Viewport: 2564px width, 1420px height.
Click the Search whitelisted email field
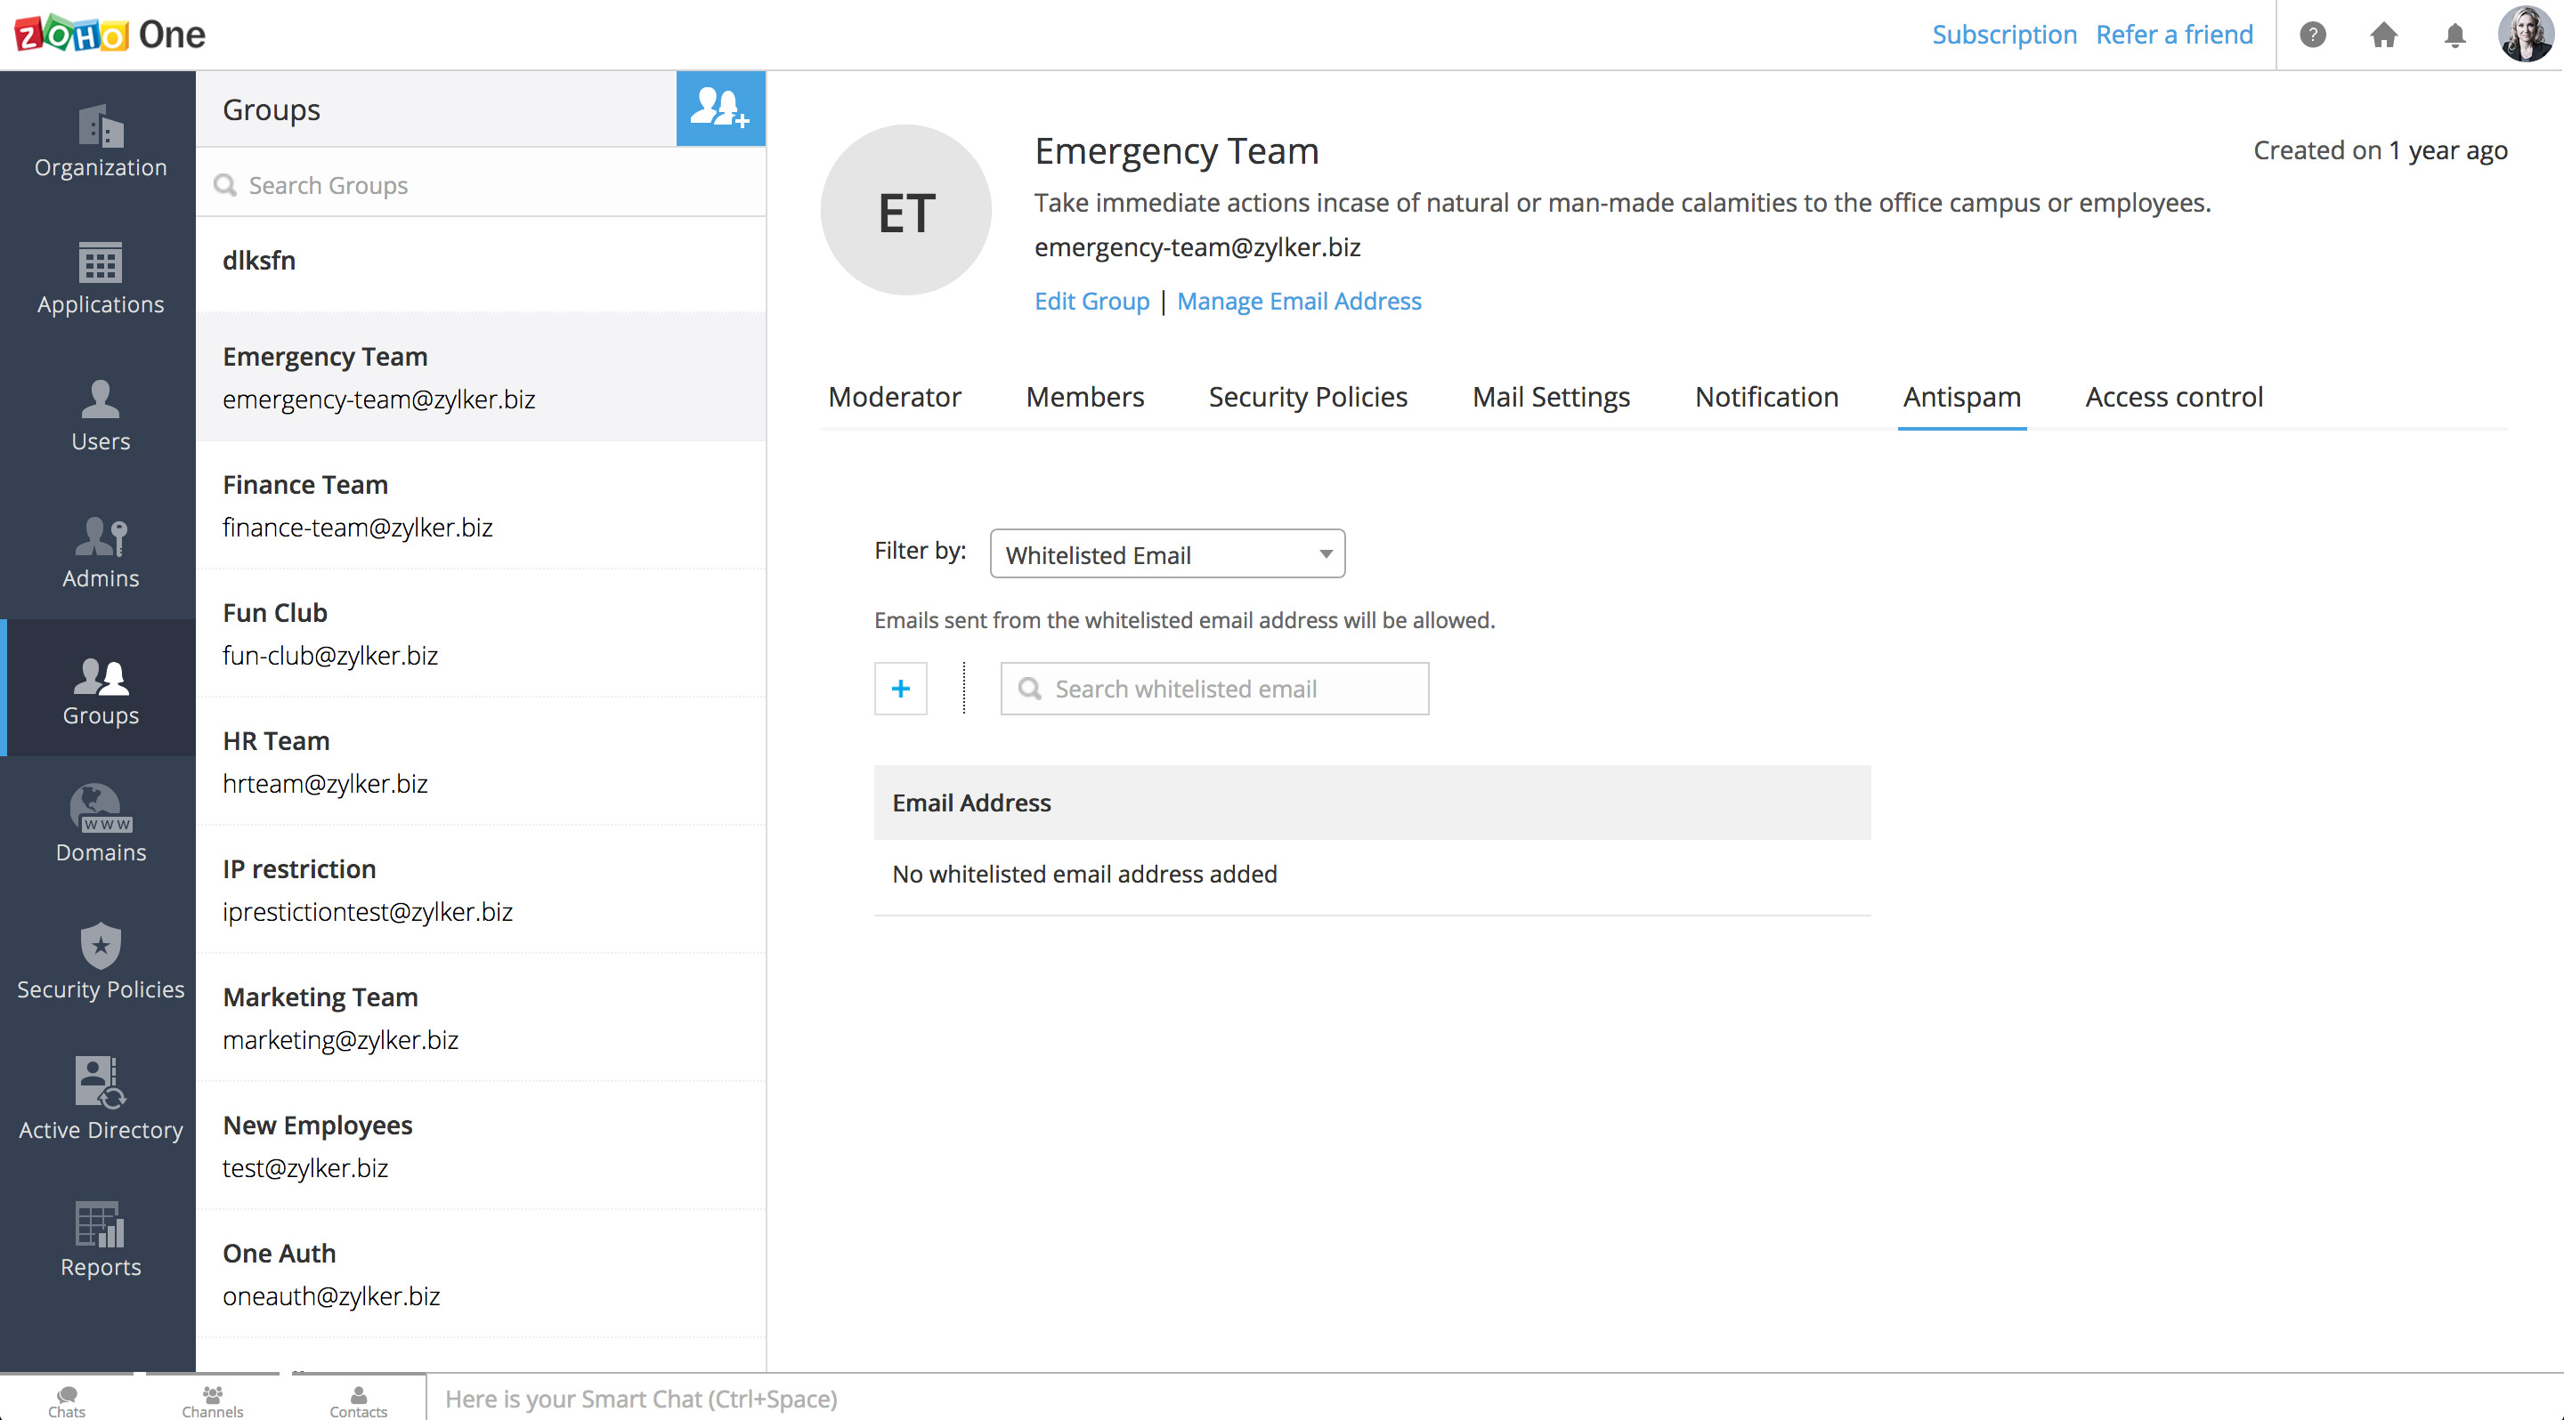pyautogui.click(x=1214, y=688)
